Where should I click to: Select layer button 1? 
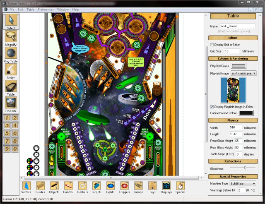(x=7, y=118)
